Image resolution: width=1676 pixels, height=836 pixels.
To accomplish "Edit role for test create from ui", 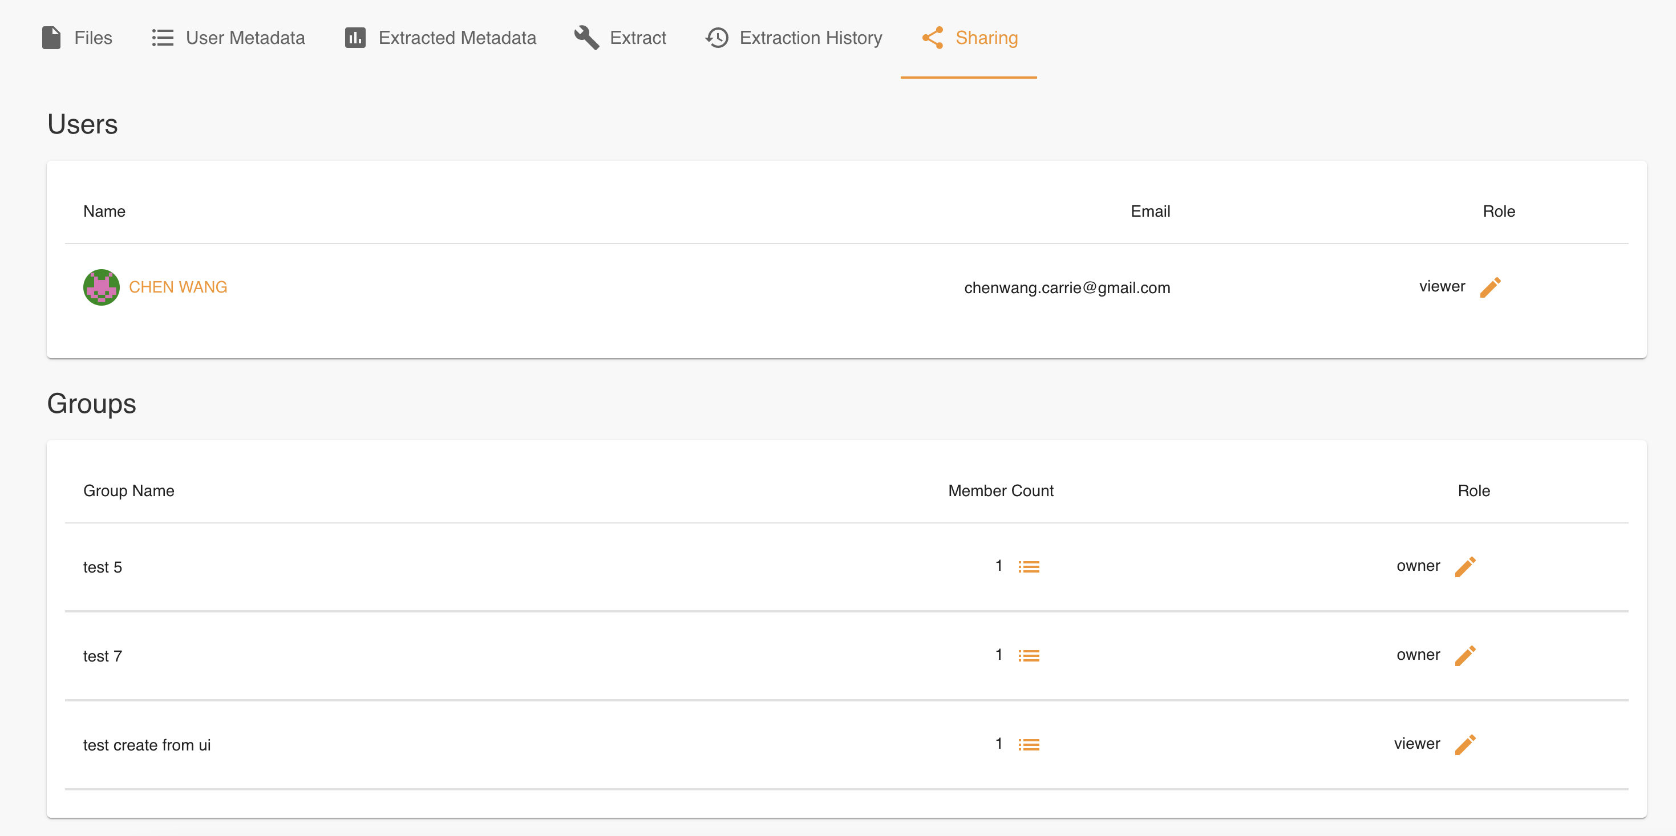I will coord(1464,744).
